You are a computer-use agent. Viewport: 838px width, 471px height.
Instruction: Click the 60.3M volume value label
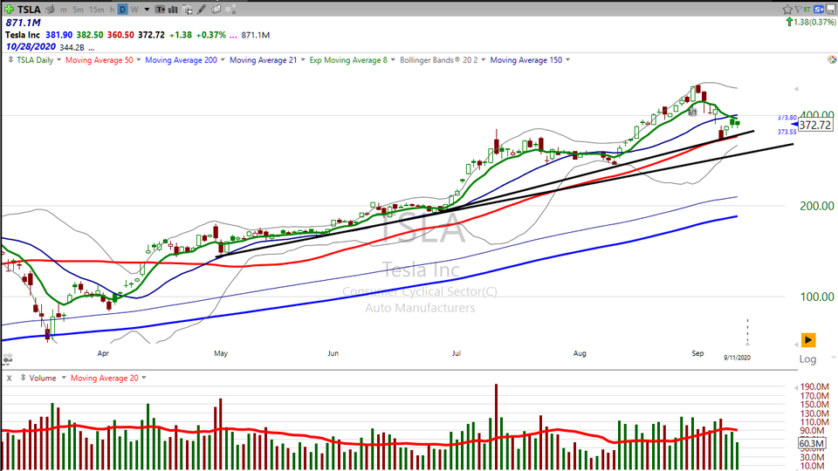pos(811,444)
